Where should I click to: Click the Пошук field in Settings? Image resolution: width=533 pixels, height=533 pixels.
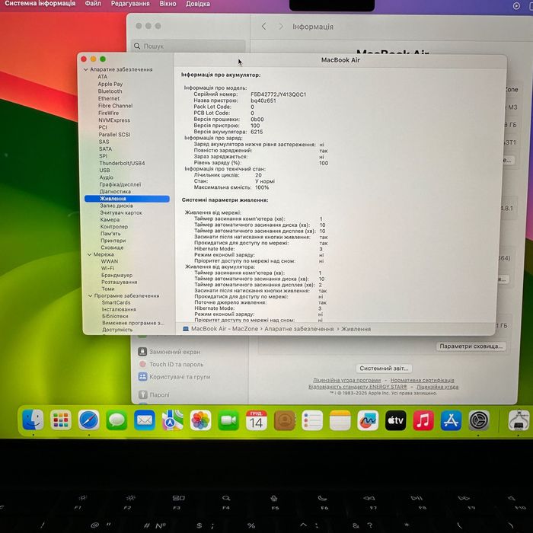click(x=188, y=46)
